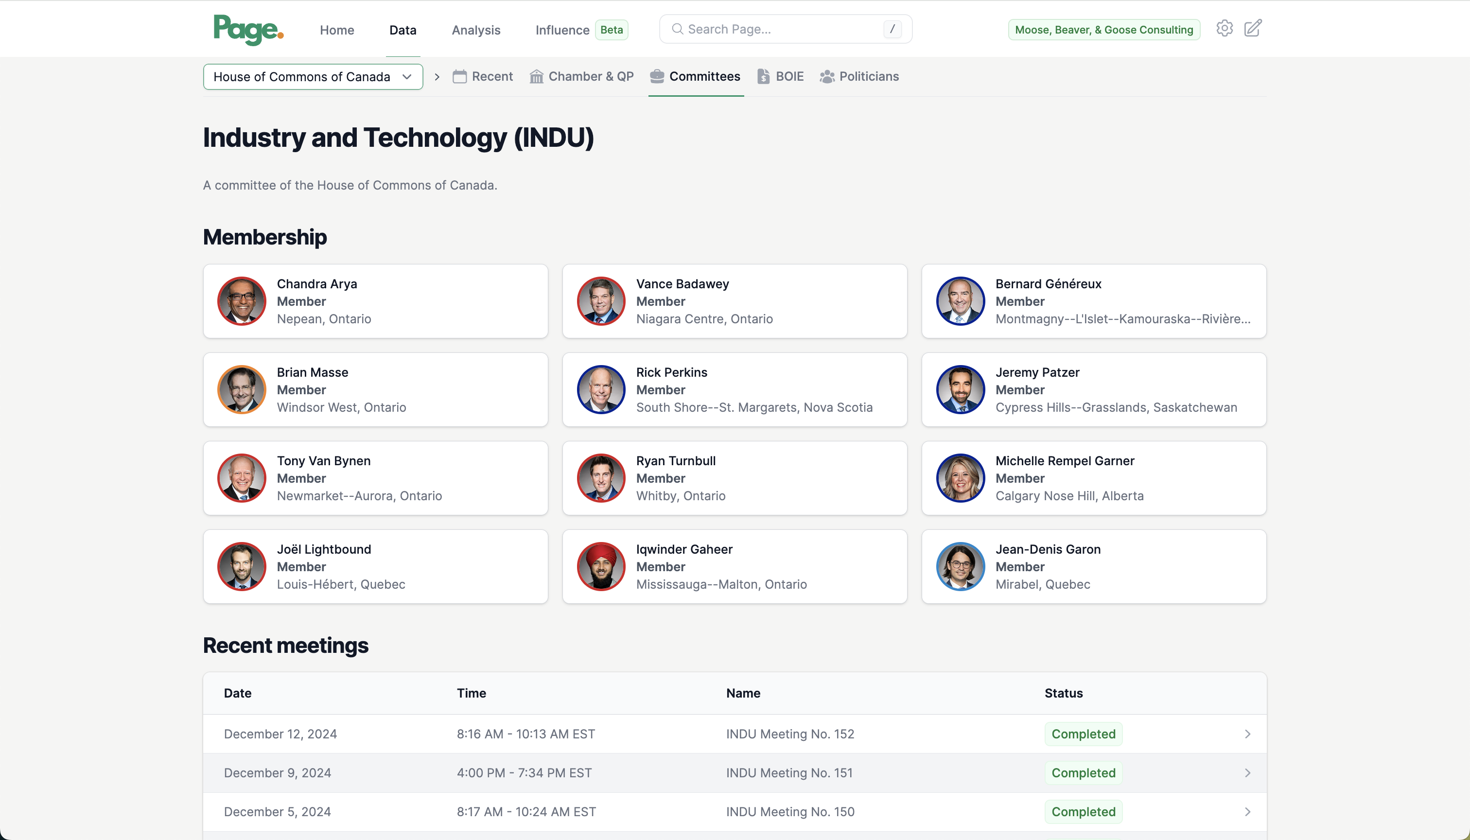Click the slash shortcut badge in search

[892, 29]
